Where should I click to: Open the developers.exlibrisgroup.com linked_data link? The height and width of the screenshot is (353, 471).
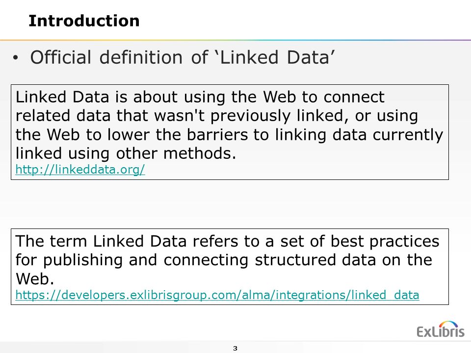pos(217,295)
